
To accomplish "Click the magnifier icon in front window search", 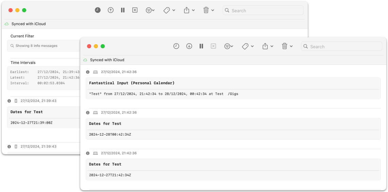I will 306,47.
